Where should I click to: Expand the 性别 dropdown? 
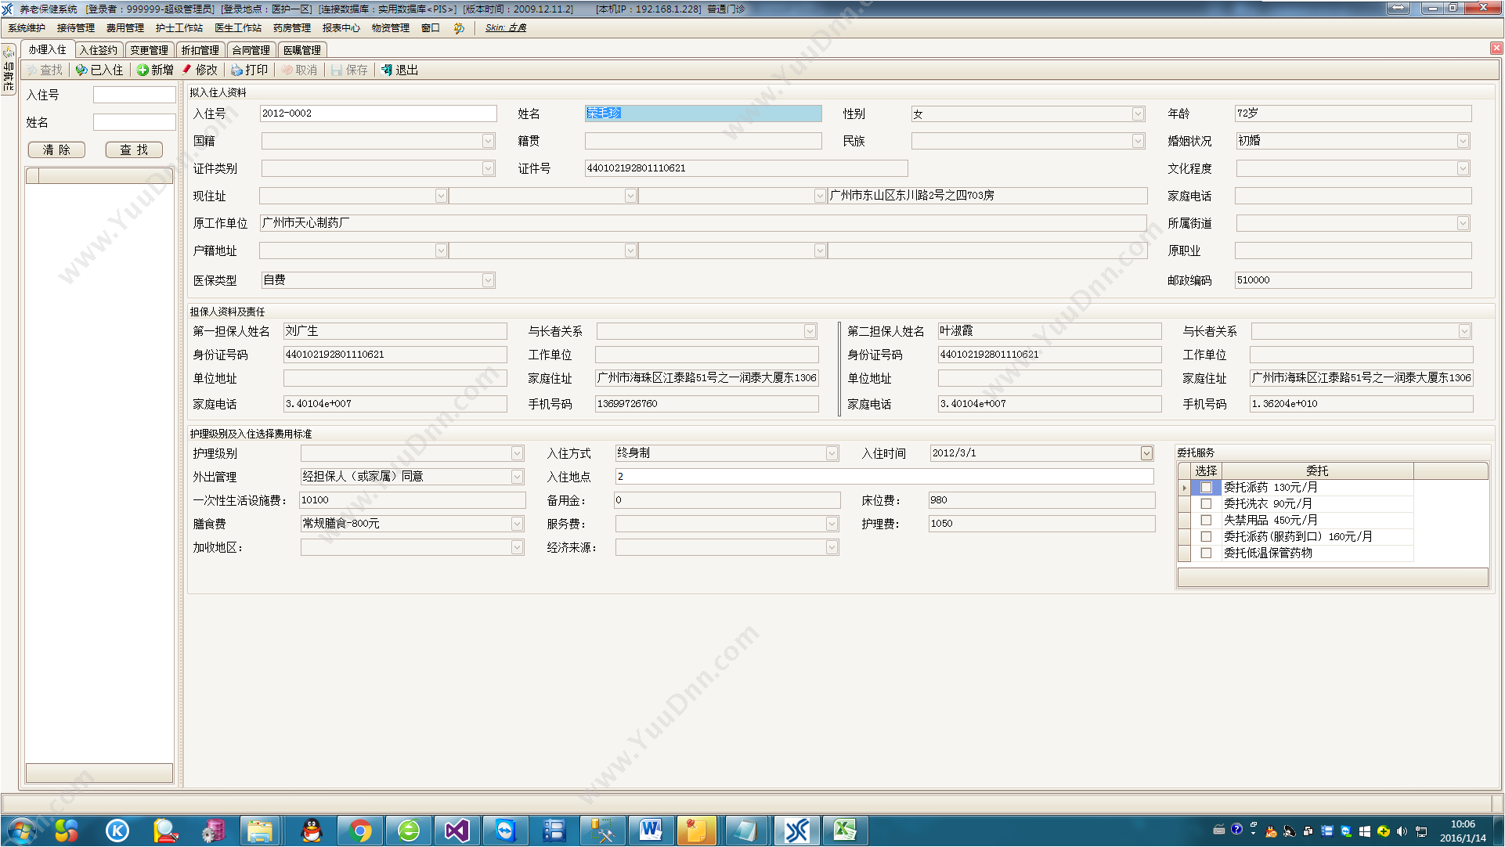1138,114
